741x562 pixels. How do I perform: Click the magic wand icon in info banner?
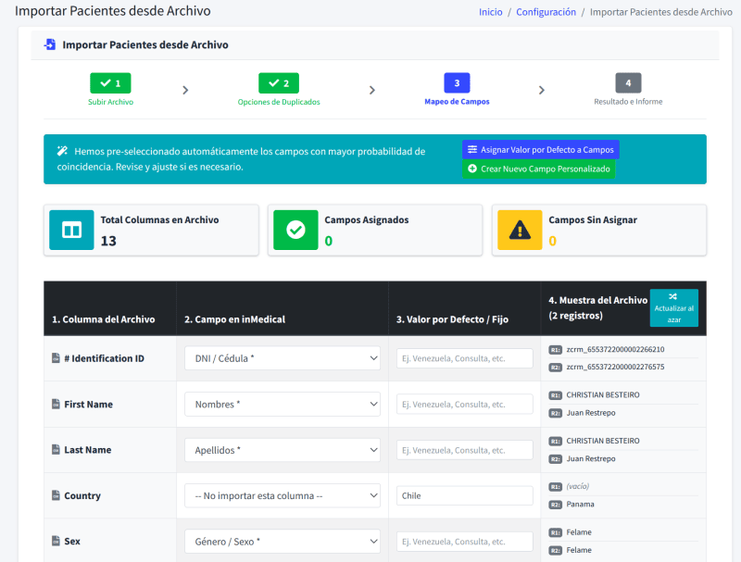coord(62,151)
